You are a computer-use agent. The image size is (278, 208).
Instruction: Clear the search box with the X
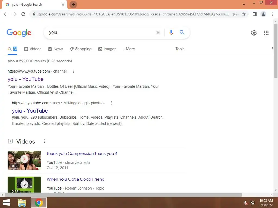(158, 32)
